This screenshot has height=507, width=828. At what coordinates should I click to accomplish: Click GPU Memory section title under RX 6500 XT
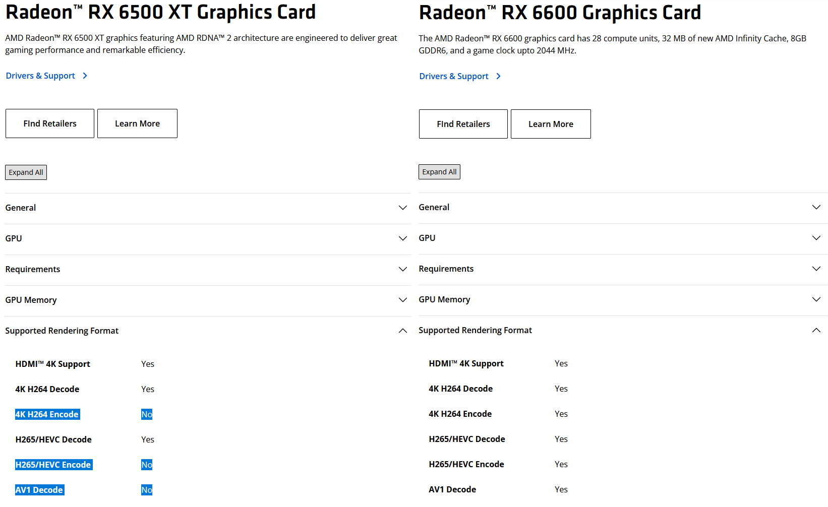[x=31, y=300]
